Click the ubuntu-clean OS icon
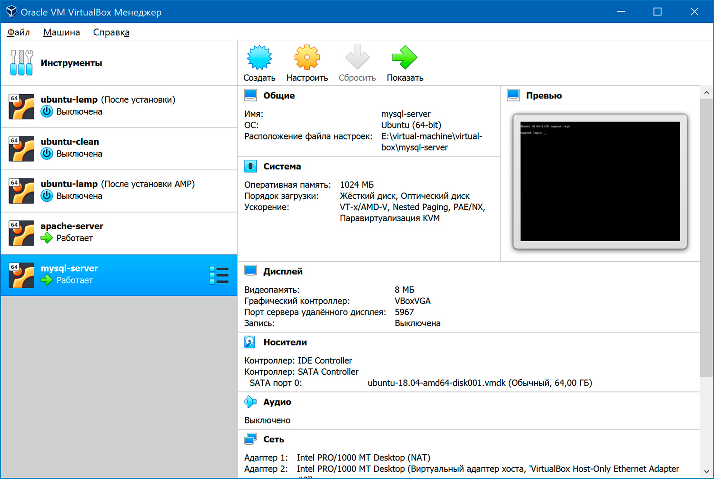 click(21, 148)
